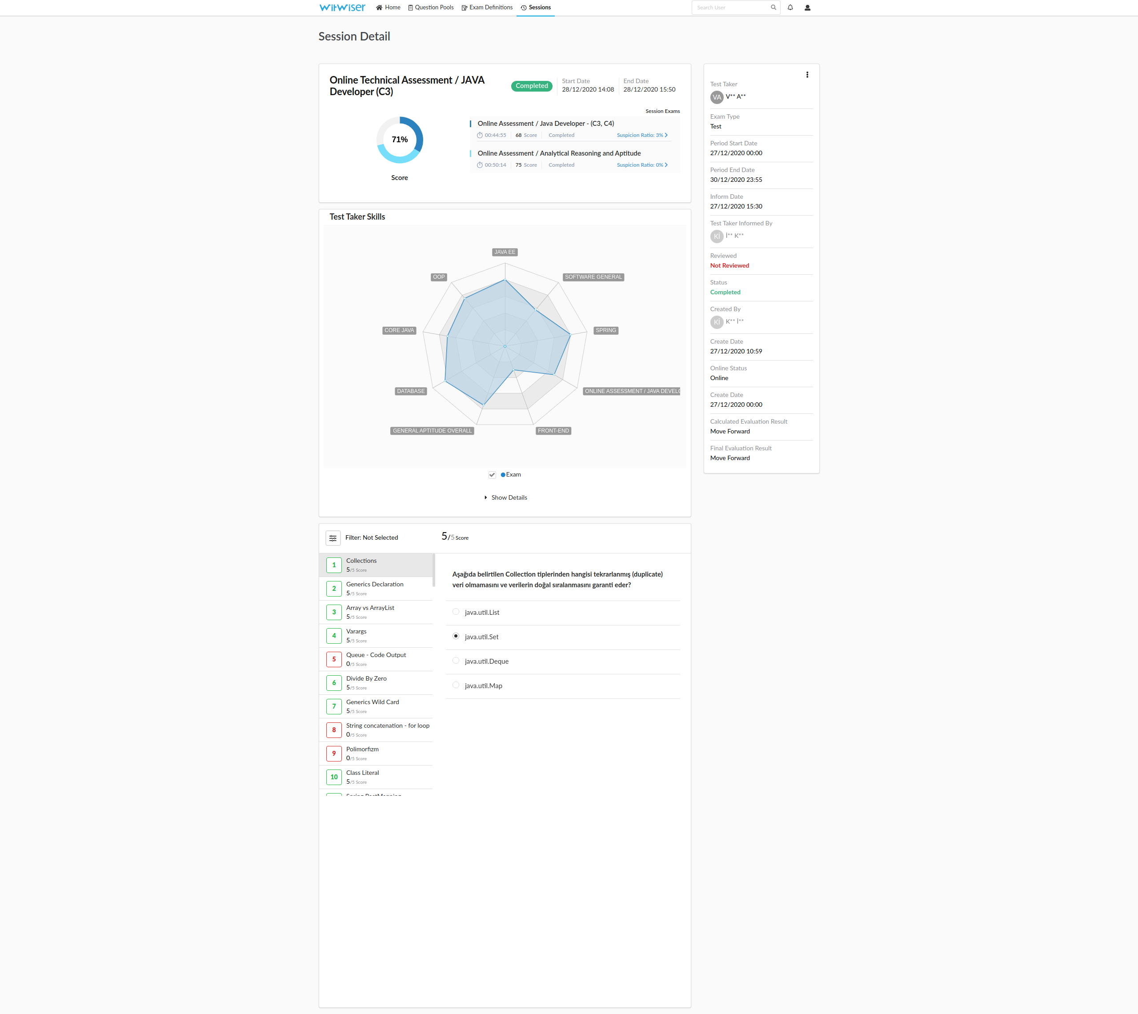Focus the Search User field
Screen dimensions: 1138x1014
pyautogui.click(x=730, y=7)
